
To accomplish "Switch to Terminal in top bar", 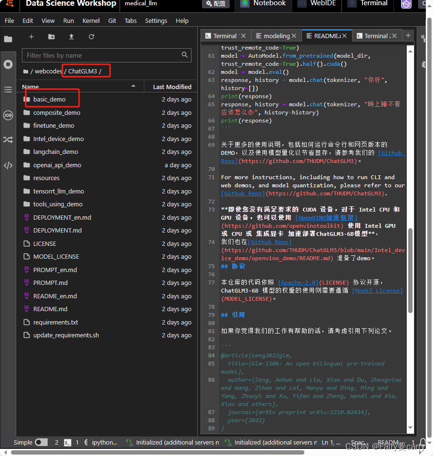I will pos(368,3).
